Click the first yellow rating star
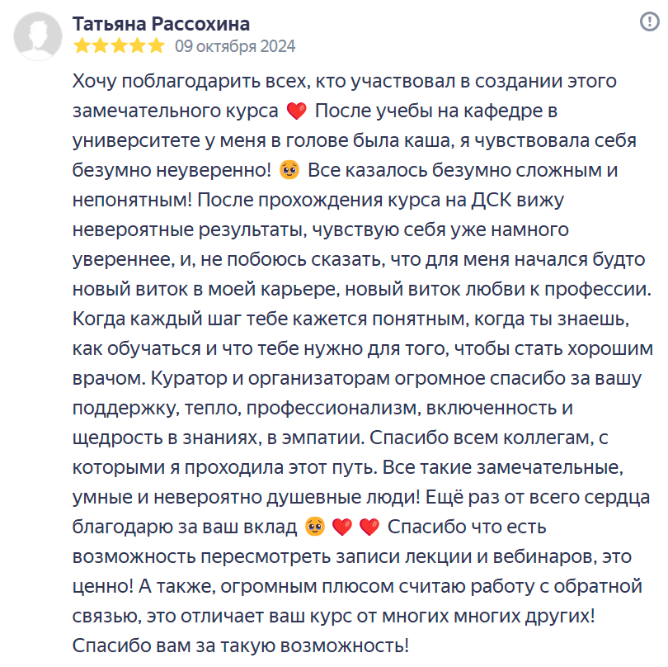The width and height of the screenshot is (668, 667). pos(82,46)
